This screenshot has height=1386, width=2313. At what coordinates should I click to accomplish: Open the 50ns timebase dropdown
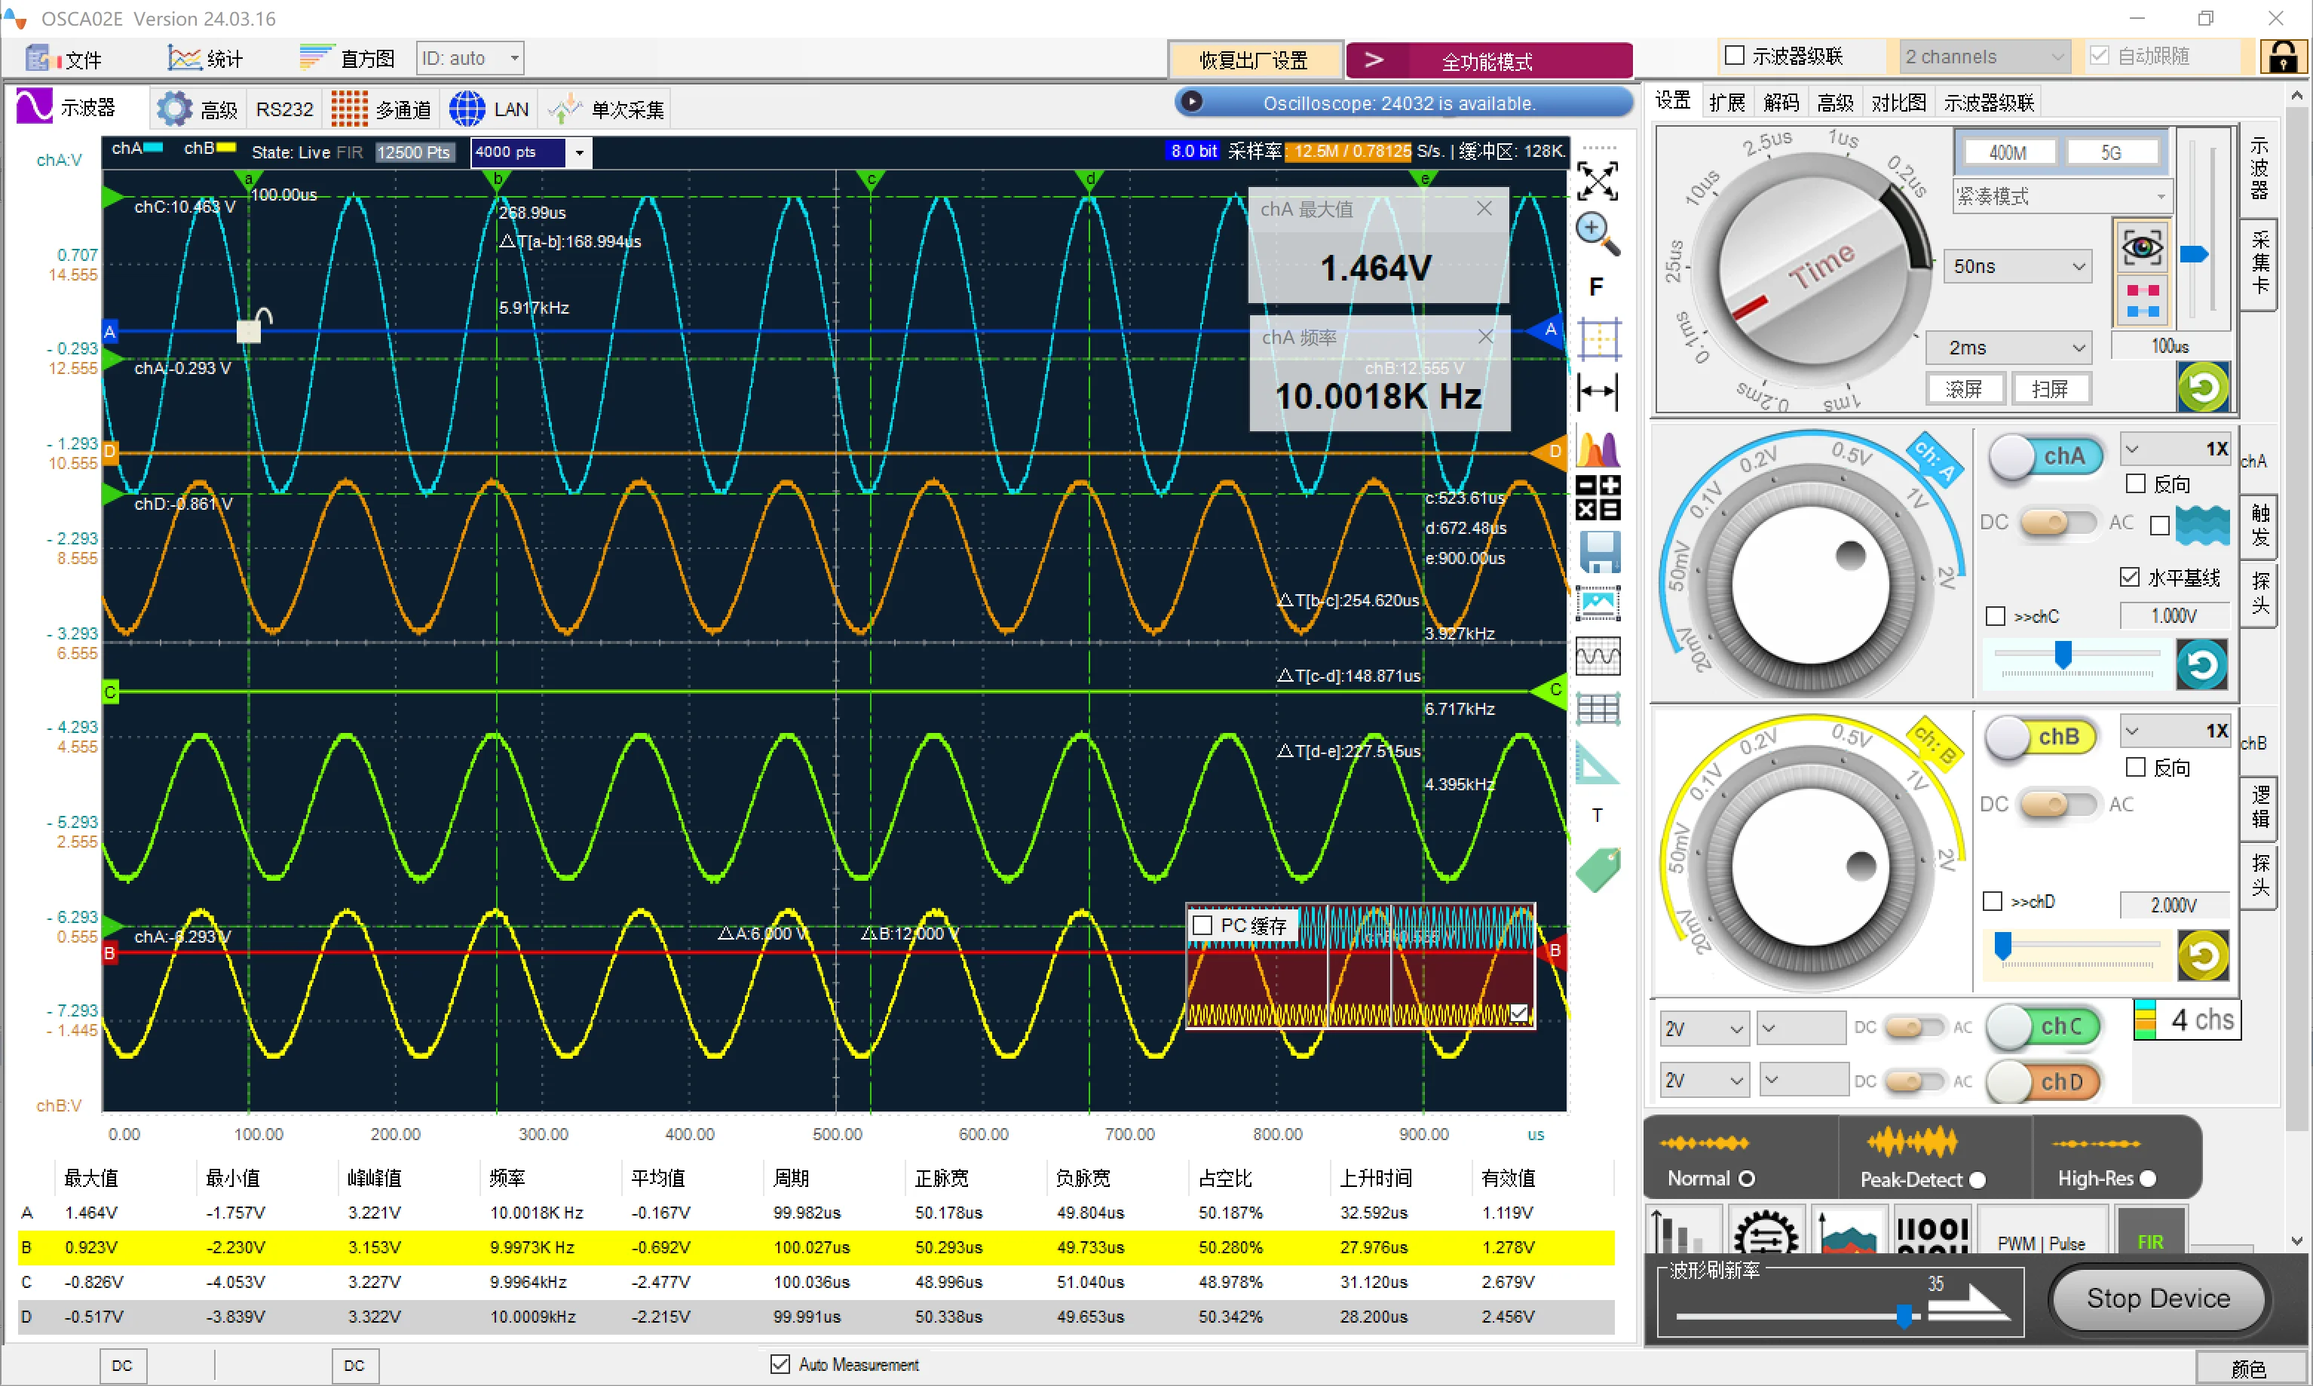point(2017,266)
